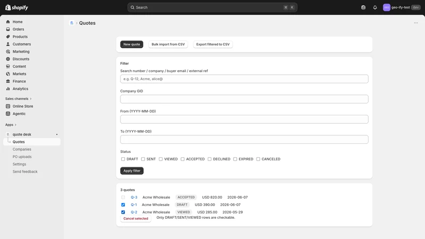The height and width of the screenshot is (239, 425).
Task: Check the DRAFT status checkbox
Action: click(123, 159)
